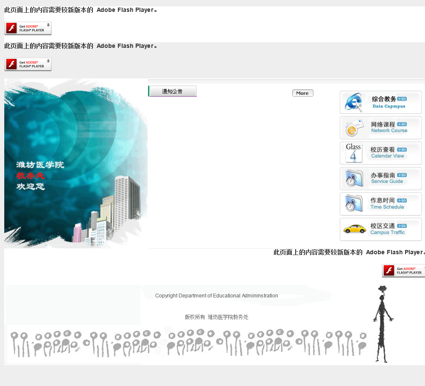Screen dimensions: 425x386
Task: Click the stopwatch folder icon for 作息时间
Action: pyautogui.click(x=354, y=203)
